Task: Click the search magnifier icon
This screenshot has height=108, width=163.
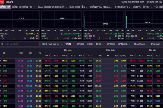Action: (x=2, y=44)
